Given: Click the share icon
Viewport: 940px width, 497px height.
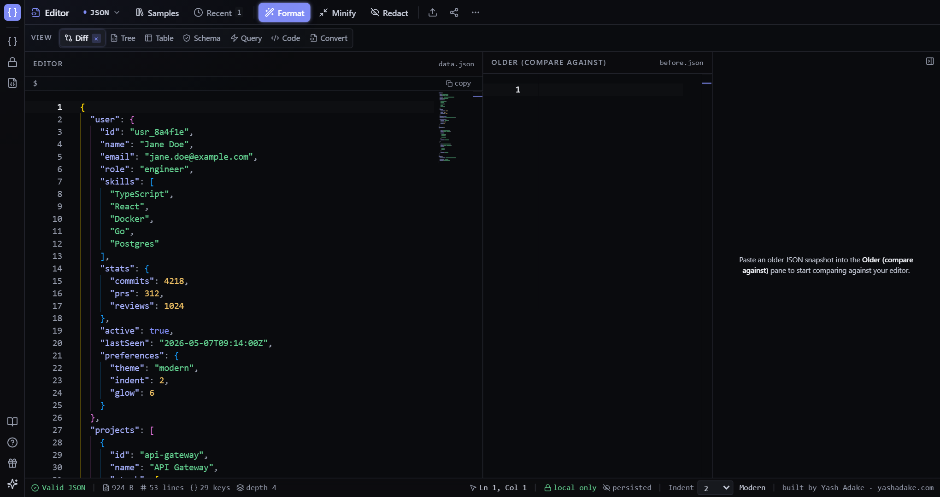Looking at the screenshot, I should [454, 13].
